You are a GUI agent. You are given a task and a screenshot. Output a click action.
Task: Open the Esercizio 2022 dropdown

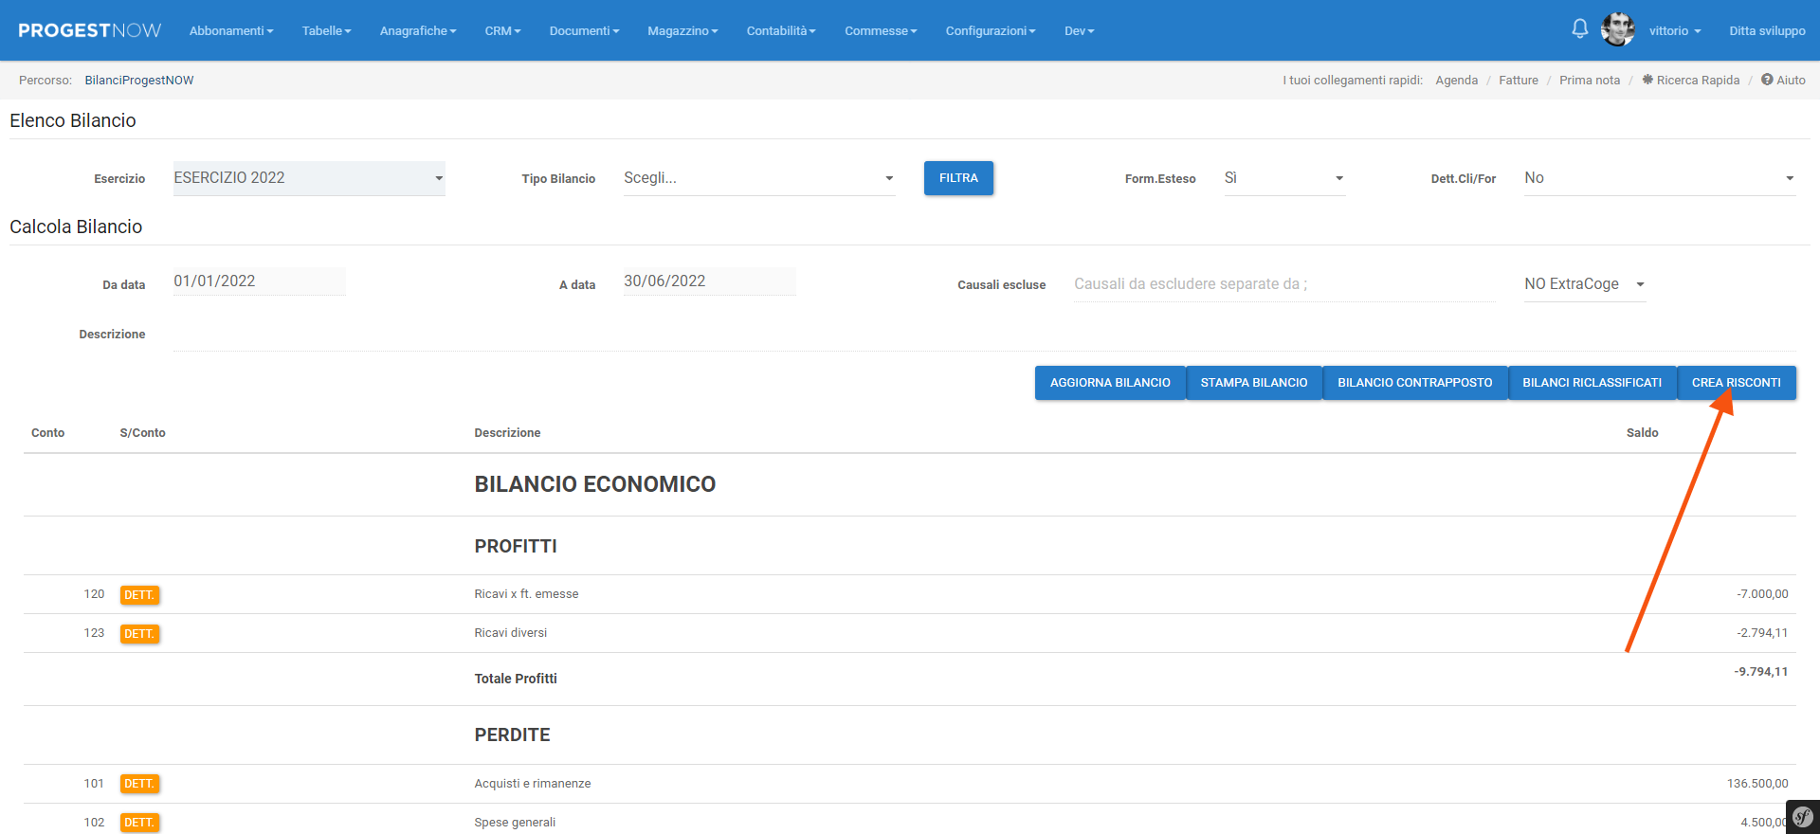point(309,178)
